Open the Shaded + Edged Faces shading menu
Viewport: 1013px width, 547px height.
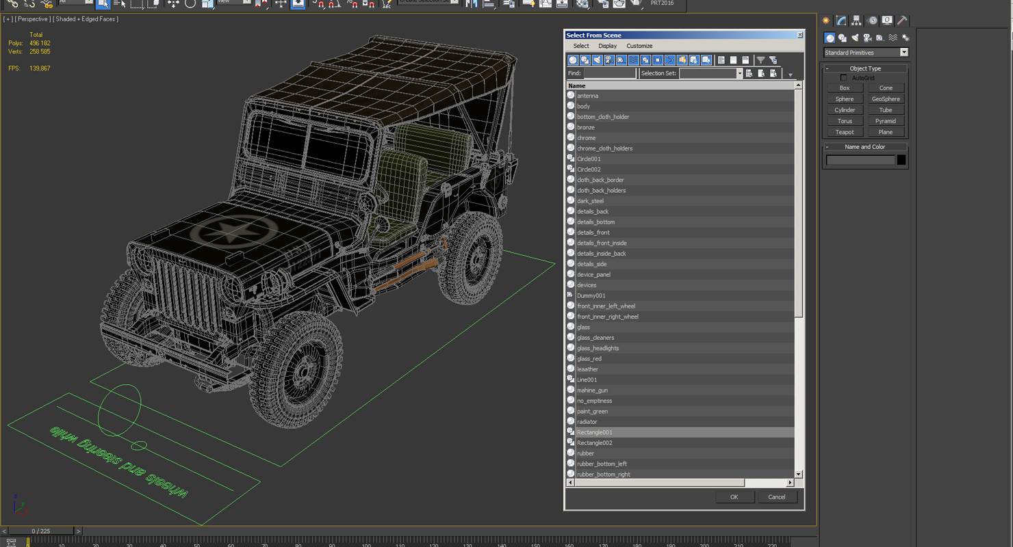coord(86,19)
